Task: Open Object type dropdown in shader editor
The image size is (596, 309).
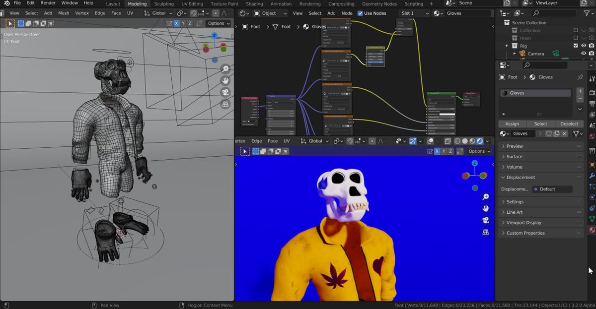Action: point(270,13)
